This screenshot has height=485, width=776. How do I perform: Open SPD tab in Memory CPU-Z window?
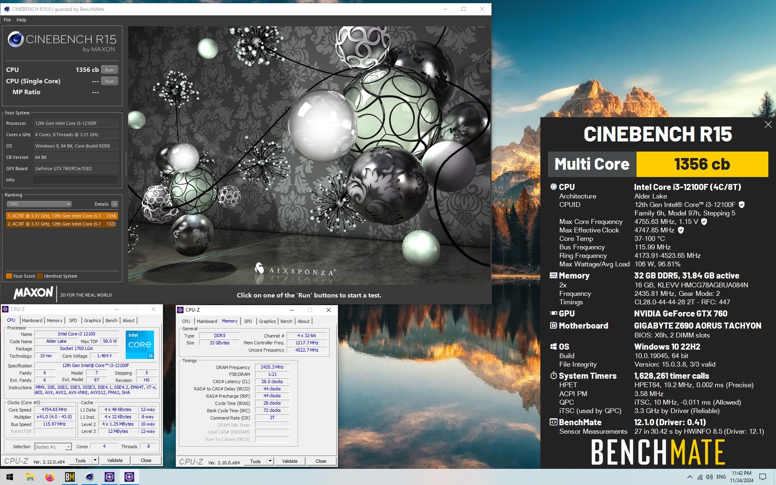point(248,321)
